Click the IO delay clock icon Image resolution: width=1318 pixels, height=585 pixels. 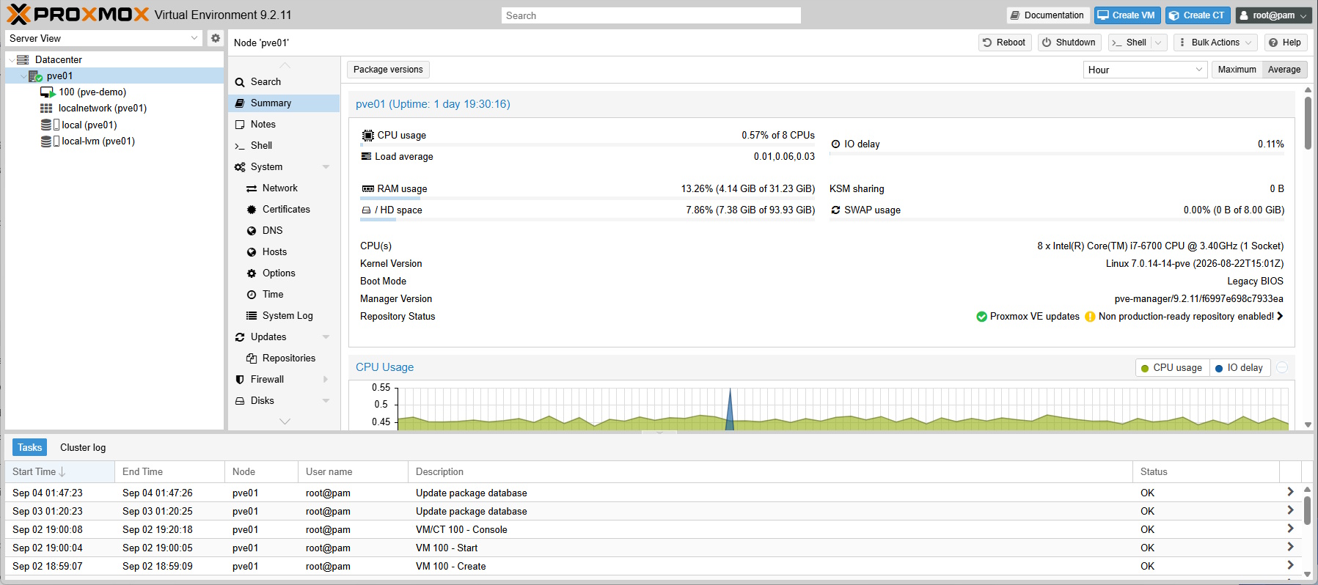[x=835, y=144]
